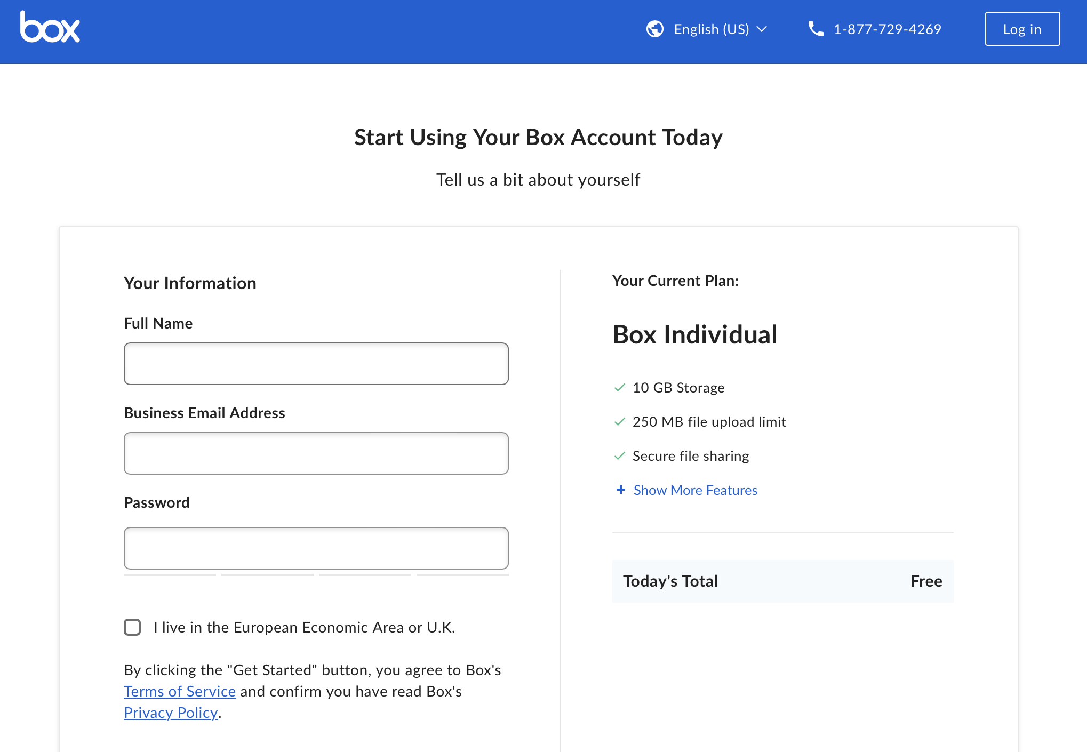
Task: Click the checkmark next to 10 GB Storage
Action: click(620, 388)
